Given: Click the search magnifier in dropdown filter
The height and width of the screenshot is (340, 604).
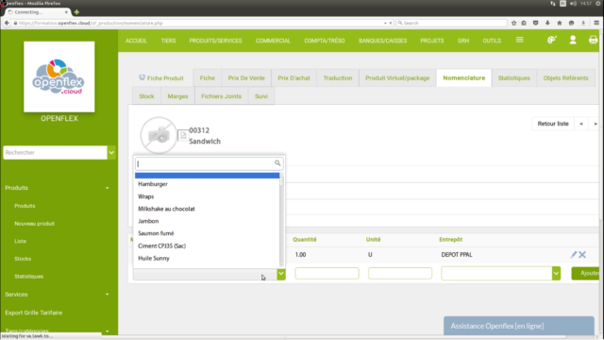Looking at the screenshot, I should pyautogui.click(x=277, y=163).
